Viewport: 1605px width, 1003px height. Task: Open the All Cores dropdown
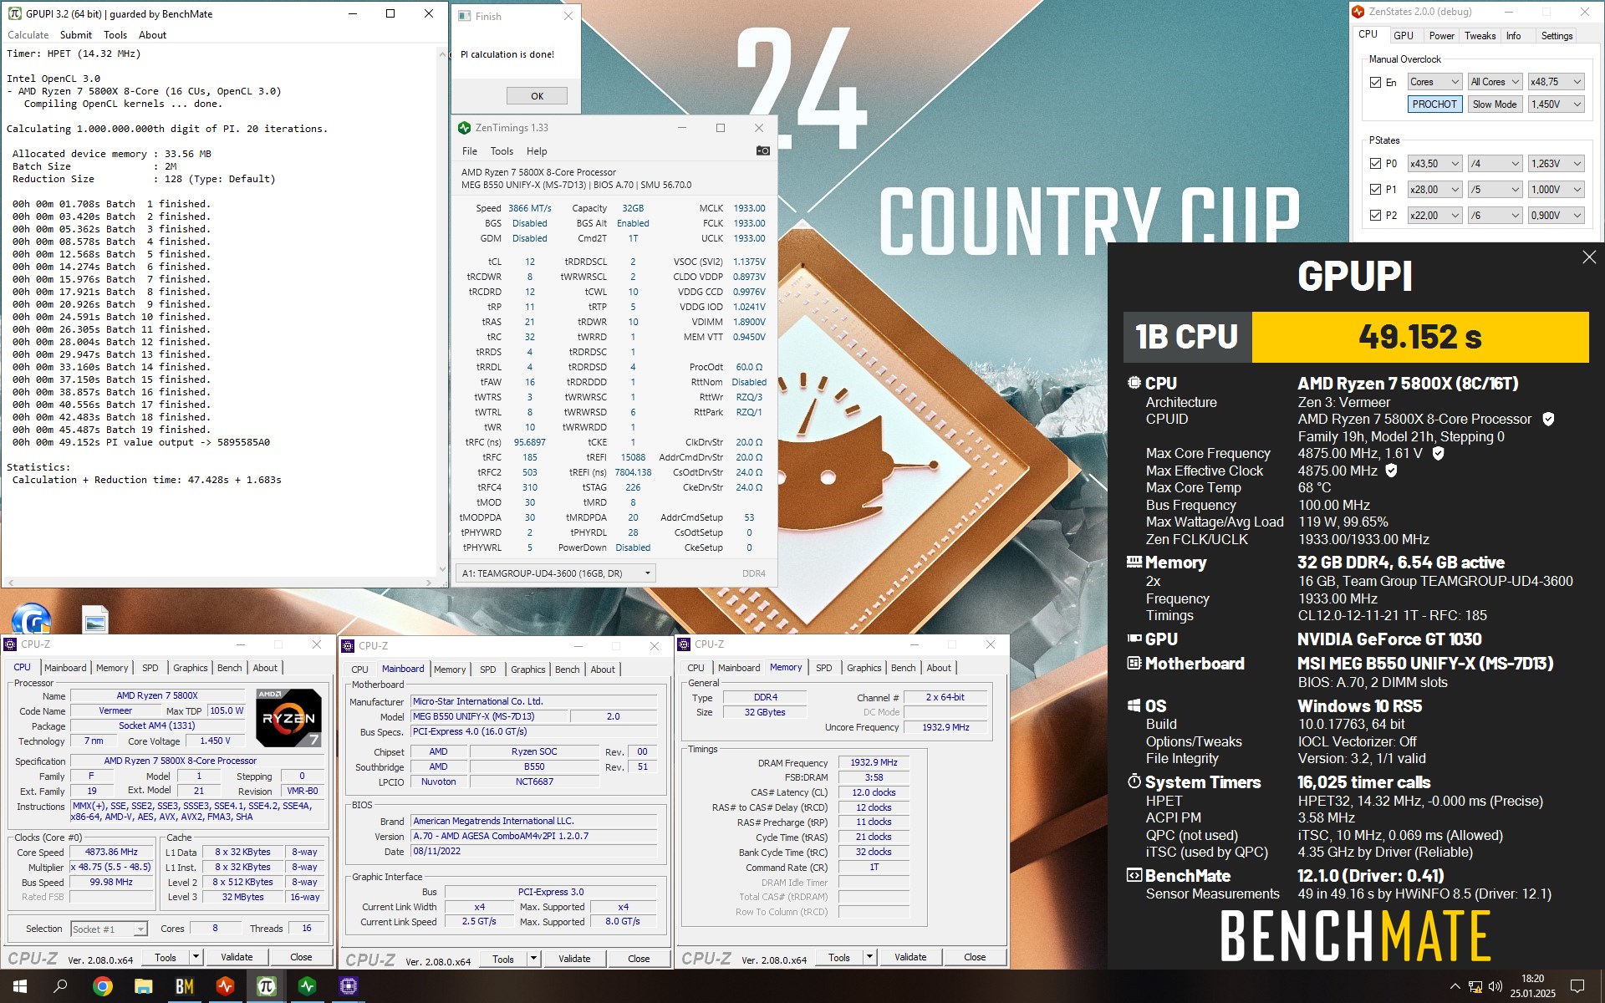click(x=1495, y=82)
